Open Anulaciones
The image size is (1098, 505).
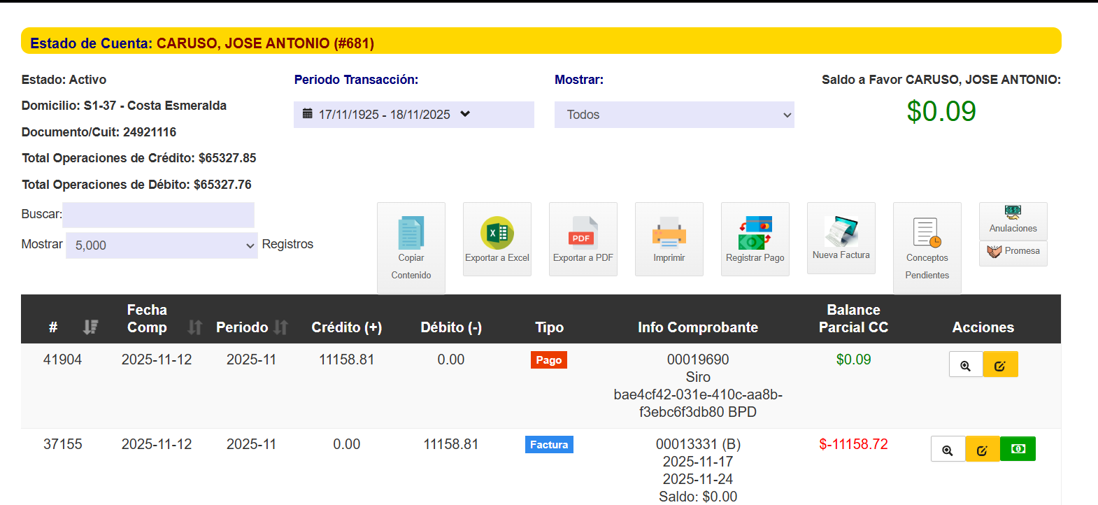[x=1013, y=220]
